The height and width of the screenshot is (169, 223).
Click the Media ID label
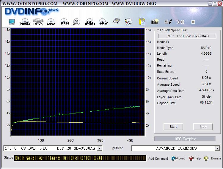pyautogui.click(x=163, y=42)
